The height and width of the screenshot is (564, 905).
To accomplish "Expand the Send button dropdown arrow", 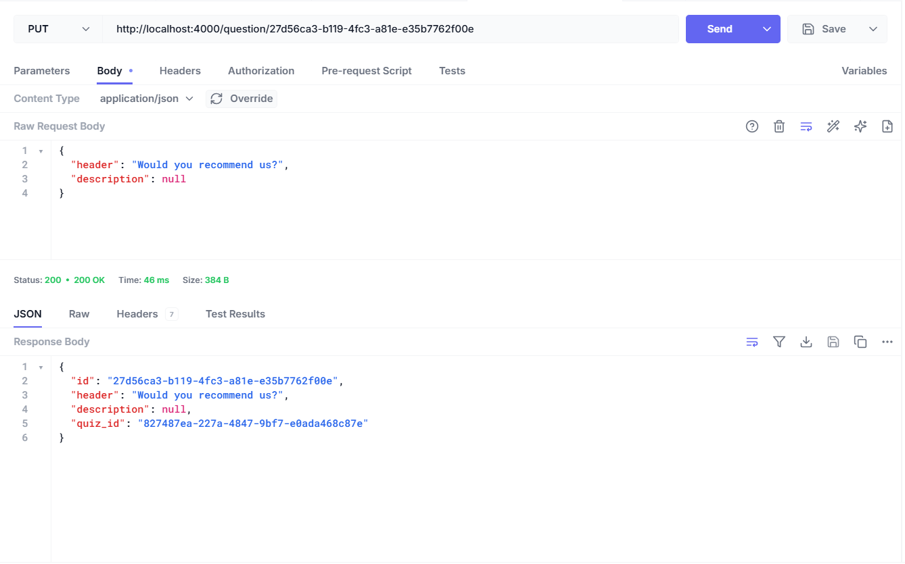I will pos(766,29).
